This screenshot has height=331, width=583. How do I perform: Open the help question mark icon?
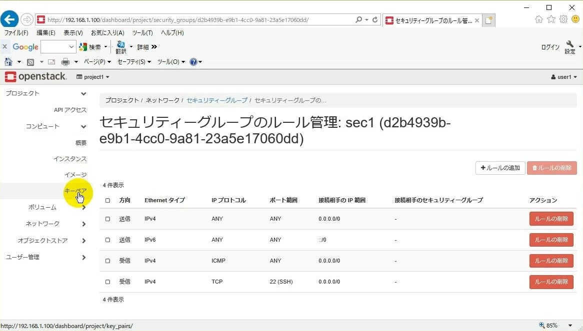click(x=193, y=62)
